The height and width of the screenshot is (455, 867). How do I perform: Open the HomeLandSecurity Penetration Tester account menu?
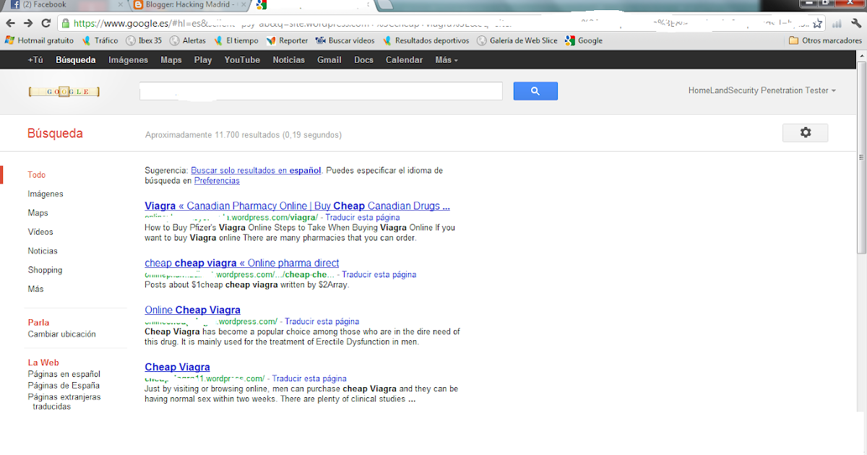762,91
